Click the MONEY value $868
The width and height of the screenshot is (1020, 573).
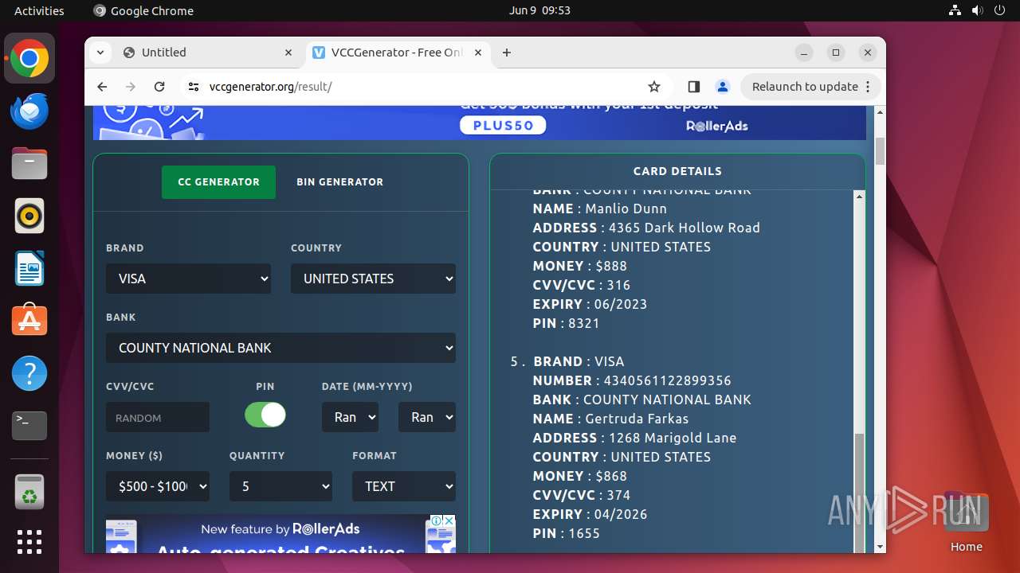(612, 476)
